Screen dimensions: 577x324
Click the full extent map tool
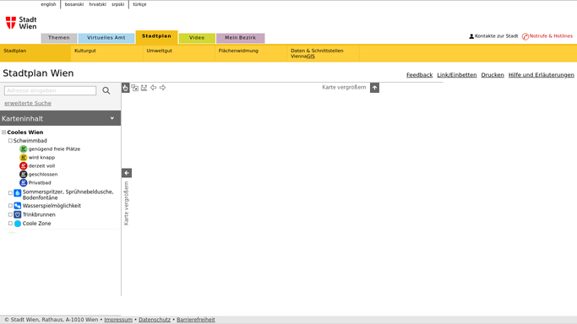(x=144, y=88)
